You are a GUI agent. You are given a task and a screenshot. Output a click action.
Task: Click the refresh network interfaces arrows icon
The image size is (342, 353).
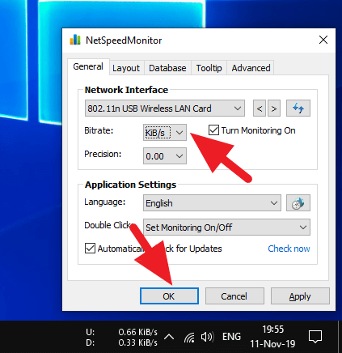(298, 108)
